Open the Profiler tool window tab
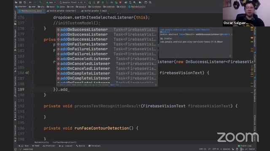Screen dimensions: 270x151 pos(49,146)
